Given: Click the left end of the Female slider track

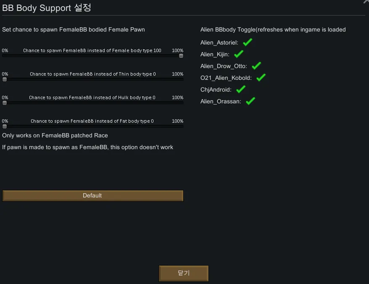Looking at the screenshot, I should pyautogui.click(x=4, y=55).
